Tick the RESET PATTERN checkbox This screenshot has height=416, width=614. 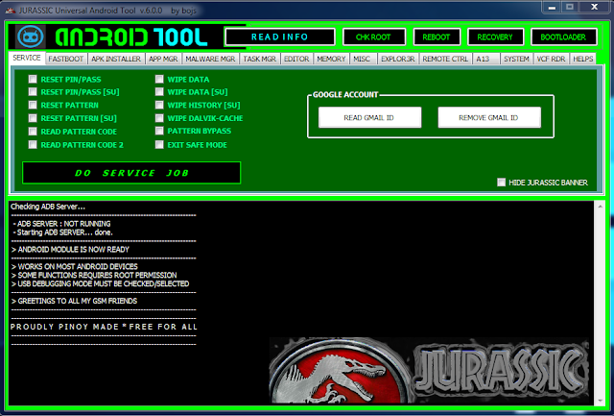(x=33, y=105)
